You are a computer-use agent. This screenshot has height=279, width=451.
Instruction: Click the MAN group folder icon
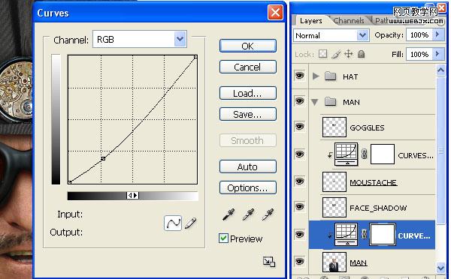click(x=331, y=101)
